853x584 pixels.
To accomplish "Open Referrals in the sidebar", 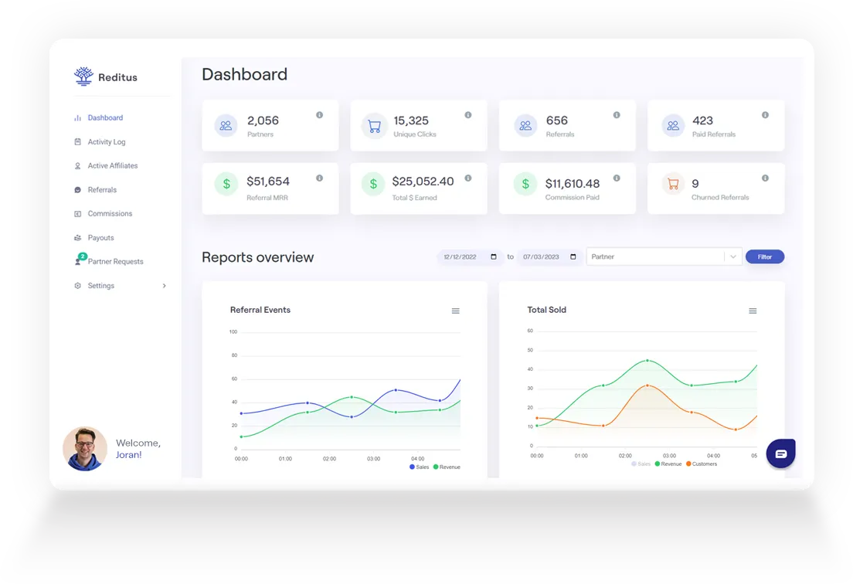I will 102,190.
